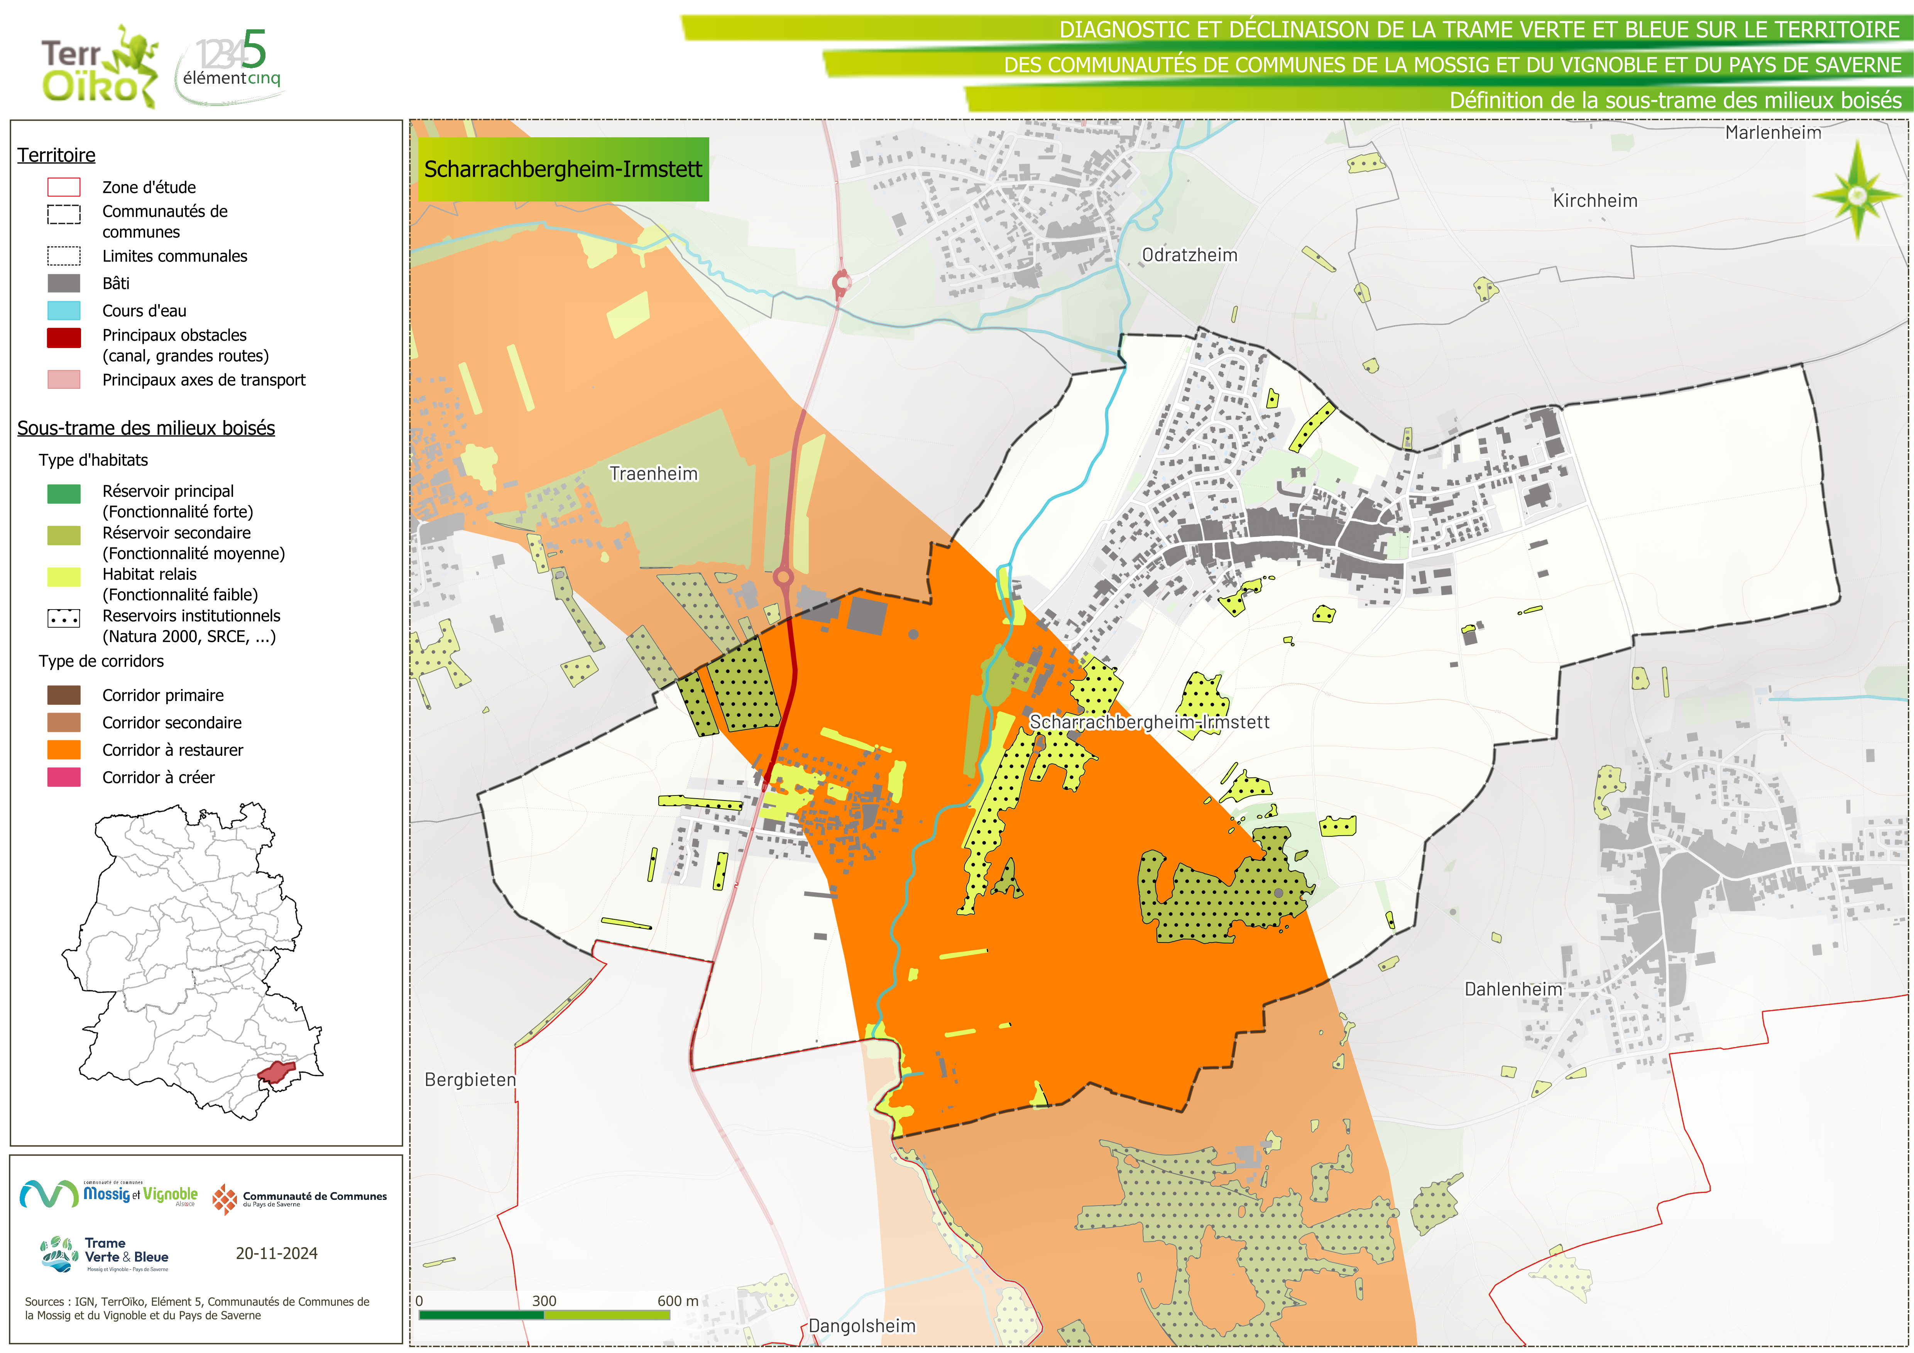Click the Scharrachbergheim-Irmstett title banner
This screenshot has width=1914, height=1353.
tap(563, 169)
